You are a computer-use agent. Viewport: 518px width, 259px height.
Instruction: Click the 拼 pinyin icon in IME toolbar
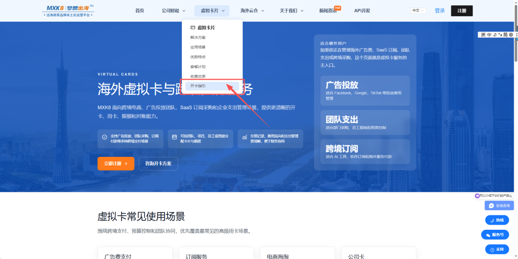(x=483, y=35)
